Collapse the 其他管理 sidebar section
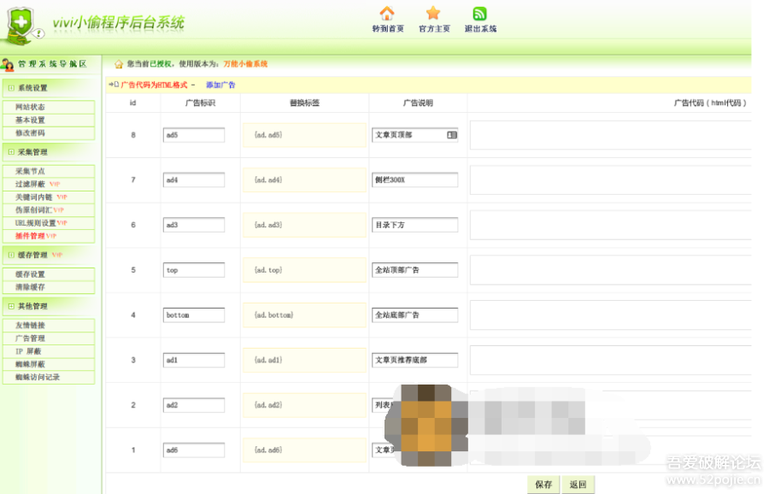The image size is (769, 494). pyautogui.click(x=11, y=306)
